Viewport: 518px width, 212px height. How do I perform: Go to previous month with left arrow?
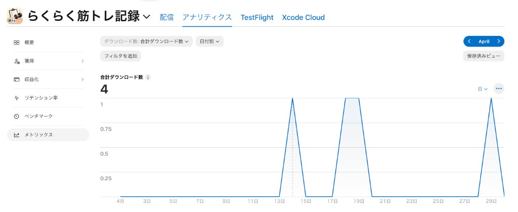point(469,41)
